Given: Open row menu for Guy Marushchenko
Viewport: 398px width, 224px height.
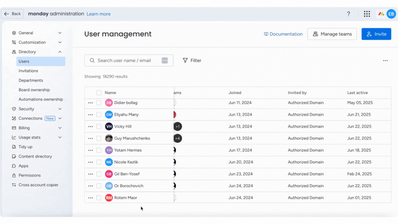Looking at the screenshot, I should coord(91,138).
